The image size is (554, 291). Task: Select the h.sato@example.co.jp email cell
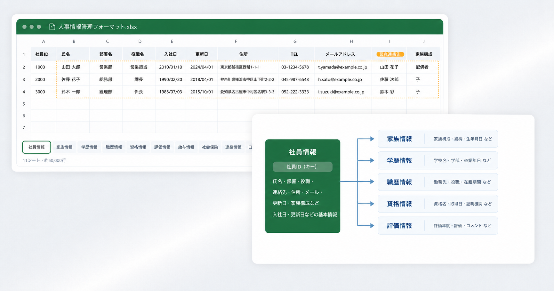[343, 79]
